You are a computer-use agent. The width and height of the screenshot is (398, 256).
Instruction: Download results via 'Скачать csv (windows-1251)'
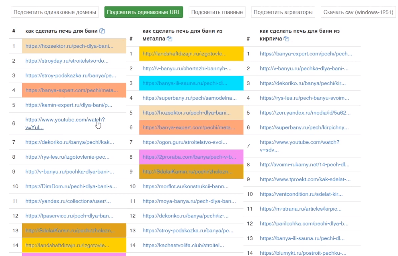point(358,12)
